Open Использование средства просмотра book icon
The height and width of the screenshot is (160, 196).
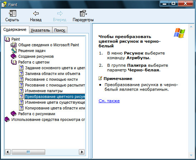click(x=7, y=119)
